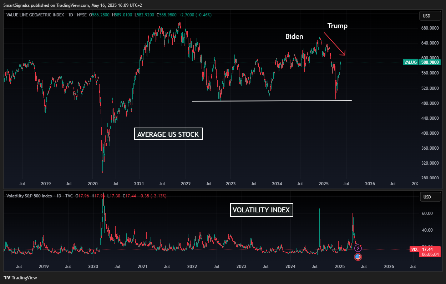Click the TradingView logo at bottom left
The width and height of the screenshot is (446, 284).
coord(20,278)
